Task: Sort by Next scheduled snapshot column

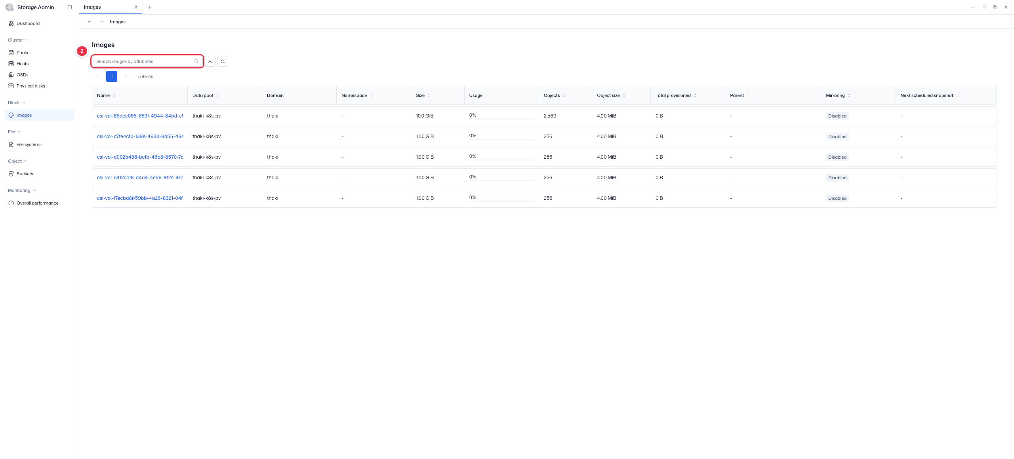Action: tap(958, 95)
